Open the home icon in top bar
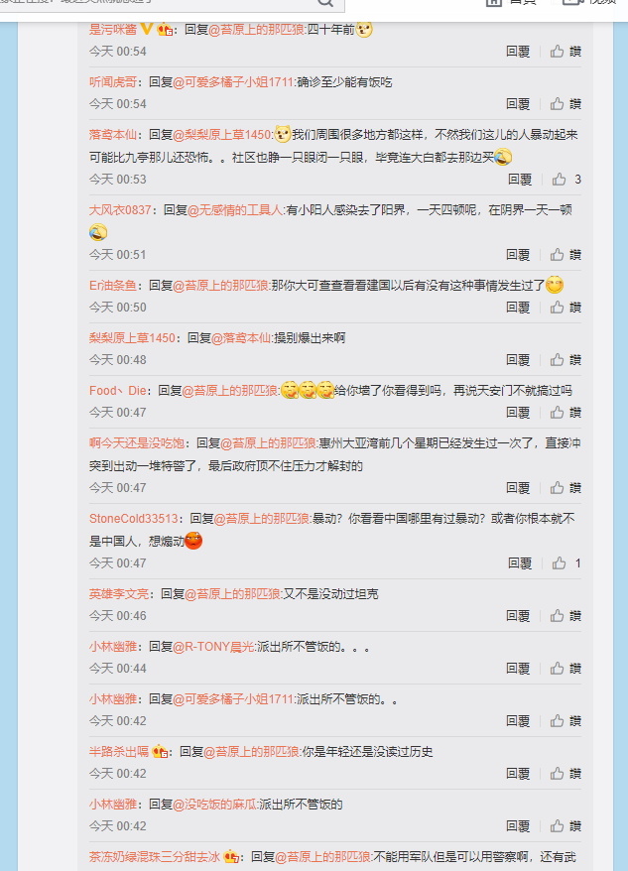 pos(495,2)
